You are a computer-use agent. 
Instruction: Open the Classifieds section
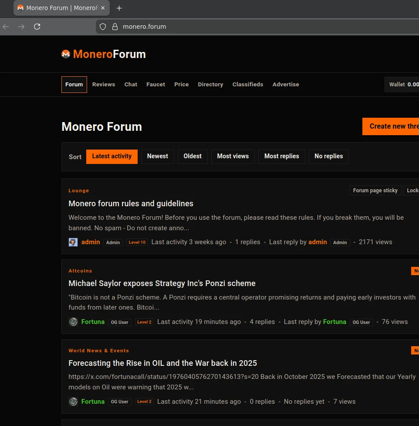247,85
